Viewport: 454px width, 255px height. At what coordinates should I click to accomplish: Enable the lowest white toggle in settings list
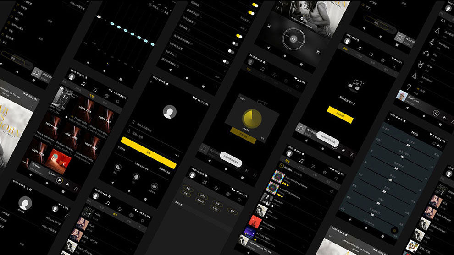[226, 61]
